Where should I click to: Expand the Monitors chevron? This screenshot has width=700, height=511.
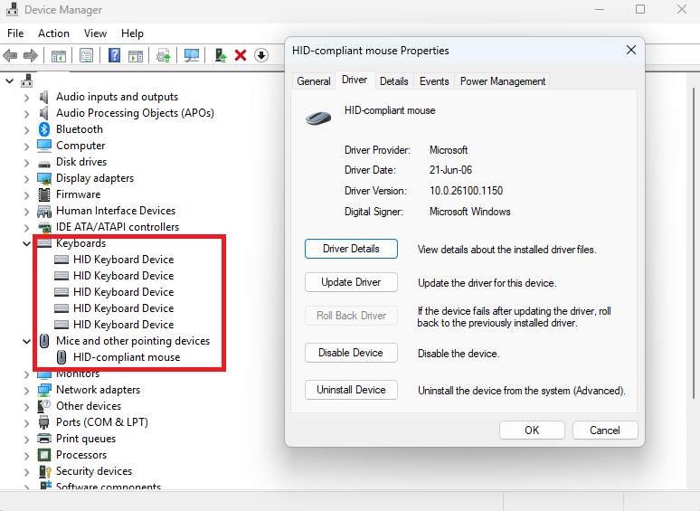(27, 374)
